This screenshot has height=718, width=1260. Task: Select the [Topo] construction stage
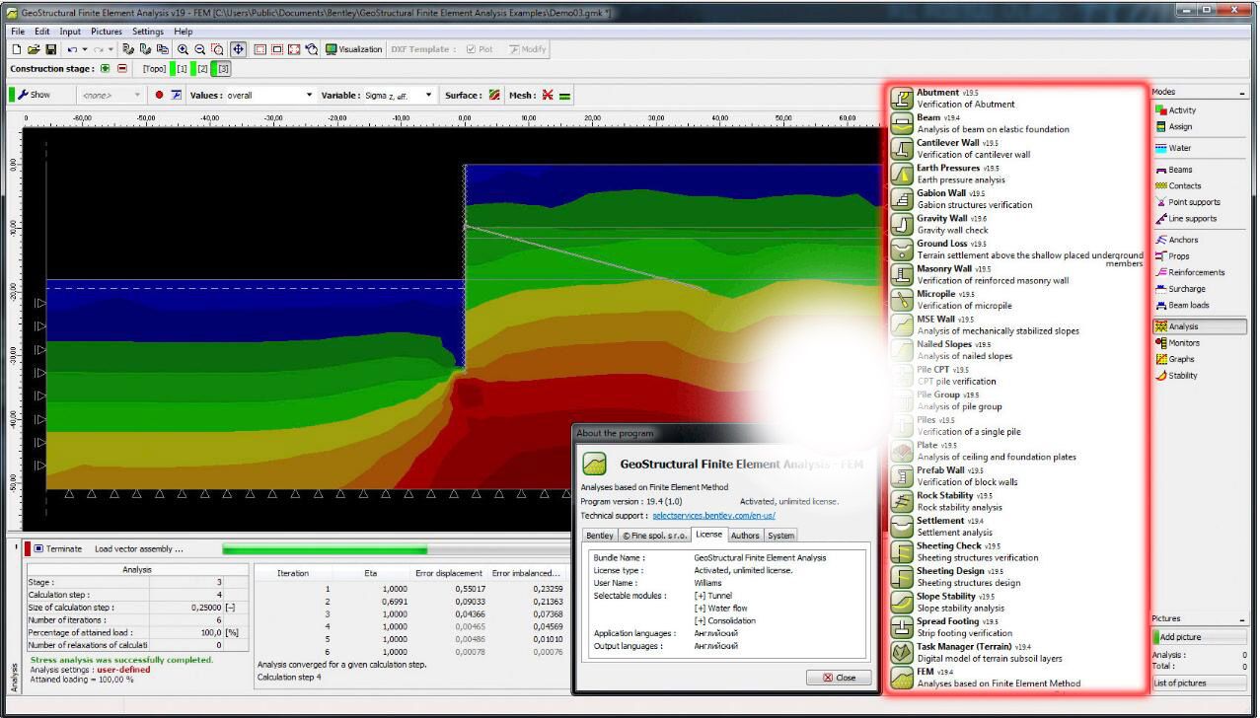154,69
